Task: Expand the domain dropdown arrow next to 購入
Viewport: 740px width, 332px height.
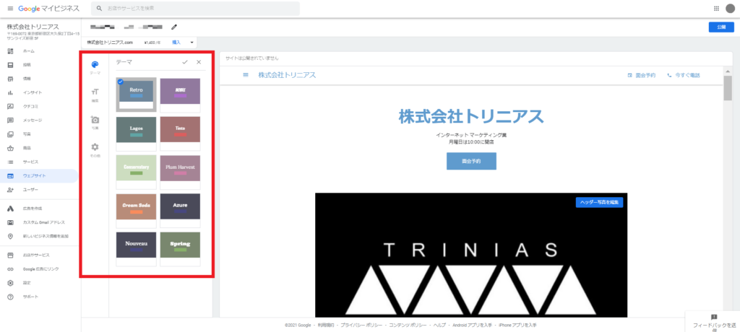Action: pos(192,43)
